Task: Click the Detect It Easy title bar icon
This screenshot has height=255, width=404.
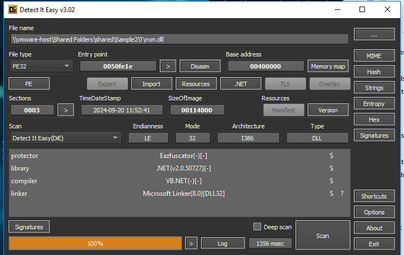Action: coord(13,10)
